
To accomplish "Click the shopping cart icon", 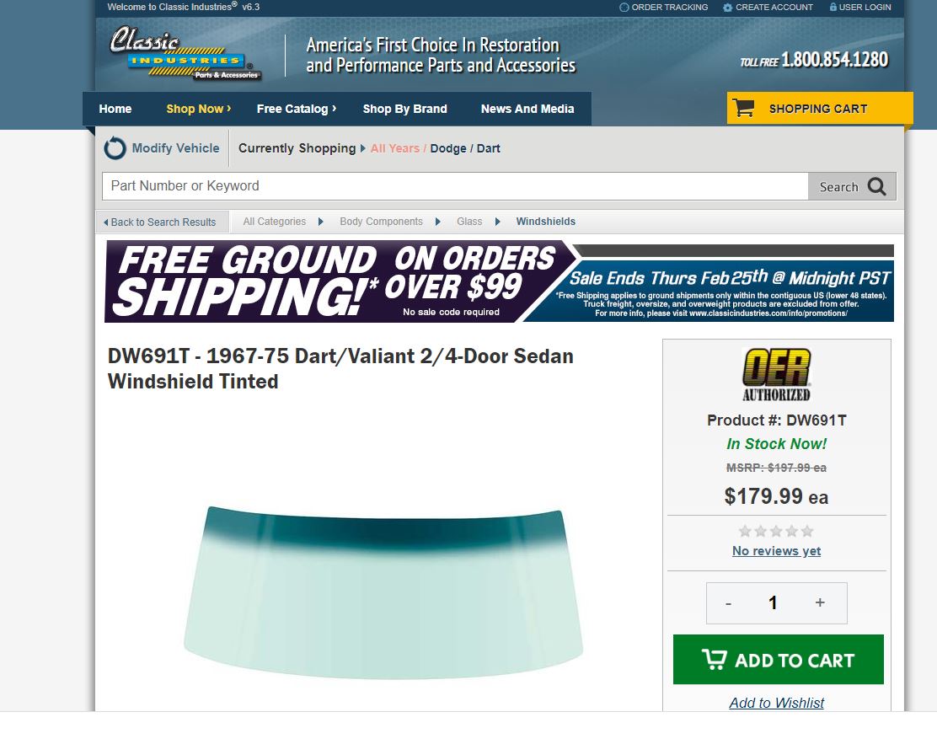I will (x=743, y=108).
